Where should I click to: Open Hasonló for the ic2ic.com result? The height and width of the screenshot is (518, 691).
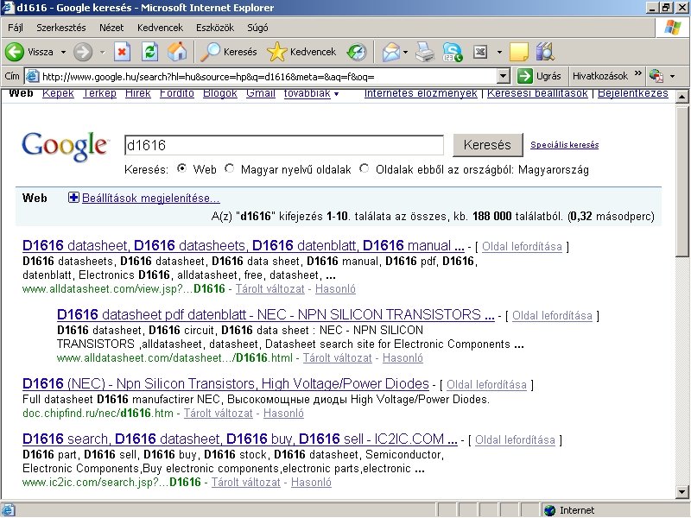tap(311, 483)
